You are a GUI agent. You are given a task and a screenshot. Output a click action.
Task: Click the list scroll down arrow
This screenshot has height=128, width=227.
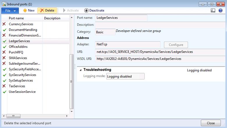click(72, 111)
